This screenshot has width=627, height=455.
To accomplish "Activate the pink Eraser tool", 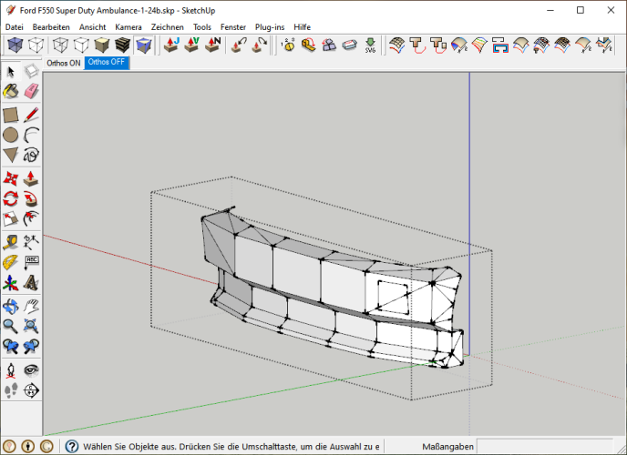I will click(x=31, y=91).
